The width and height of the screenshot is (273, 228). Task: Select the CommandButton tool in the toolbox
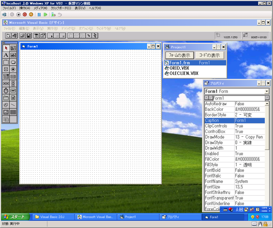click(13, 62)
